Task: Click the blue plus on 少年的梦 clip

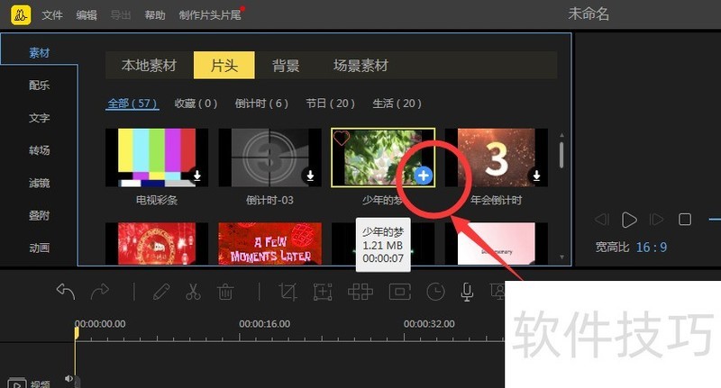Action: click(x=424, y=176)
